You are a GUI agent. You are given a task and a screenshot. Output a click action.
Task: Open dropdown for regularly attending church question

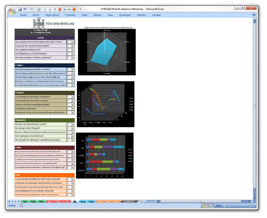[72, 50]
